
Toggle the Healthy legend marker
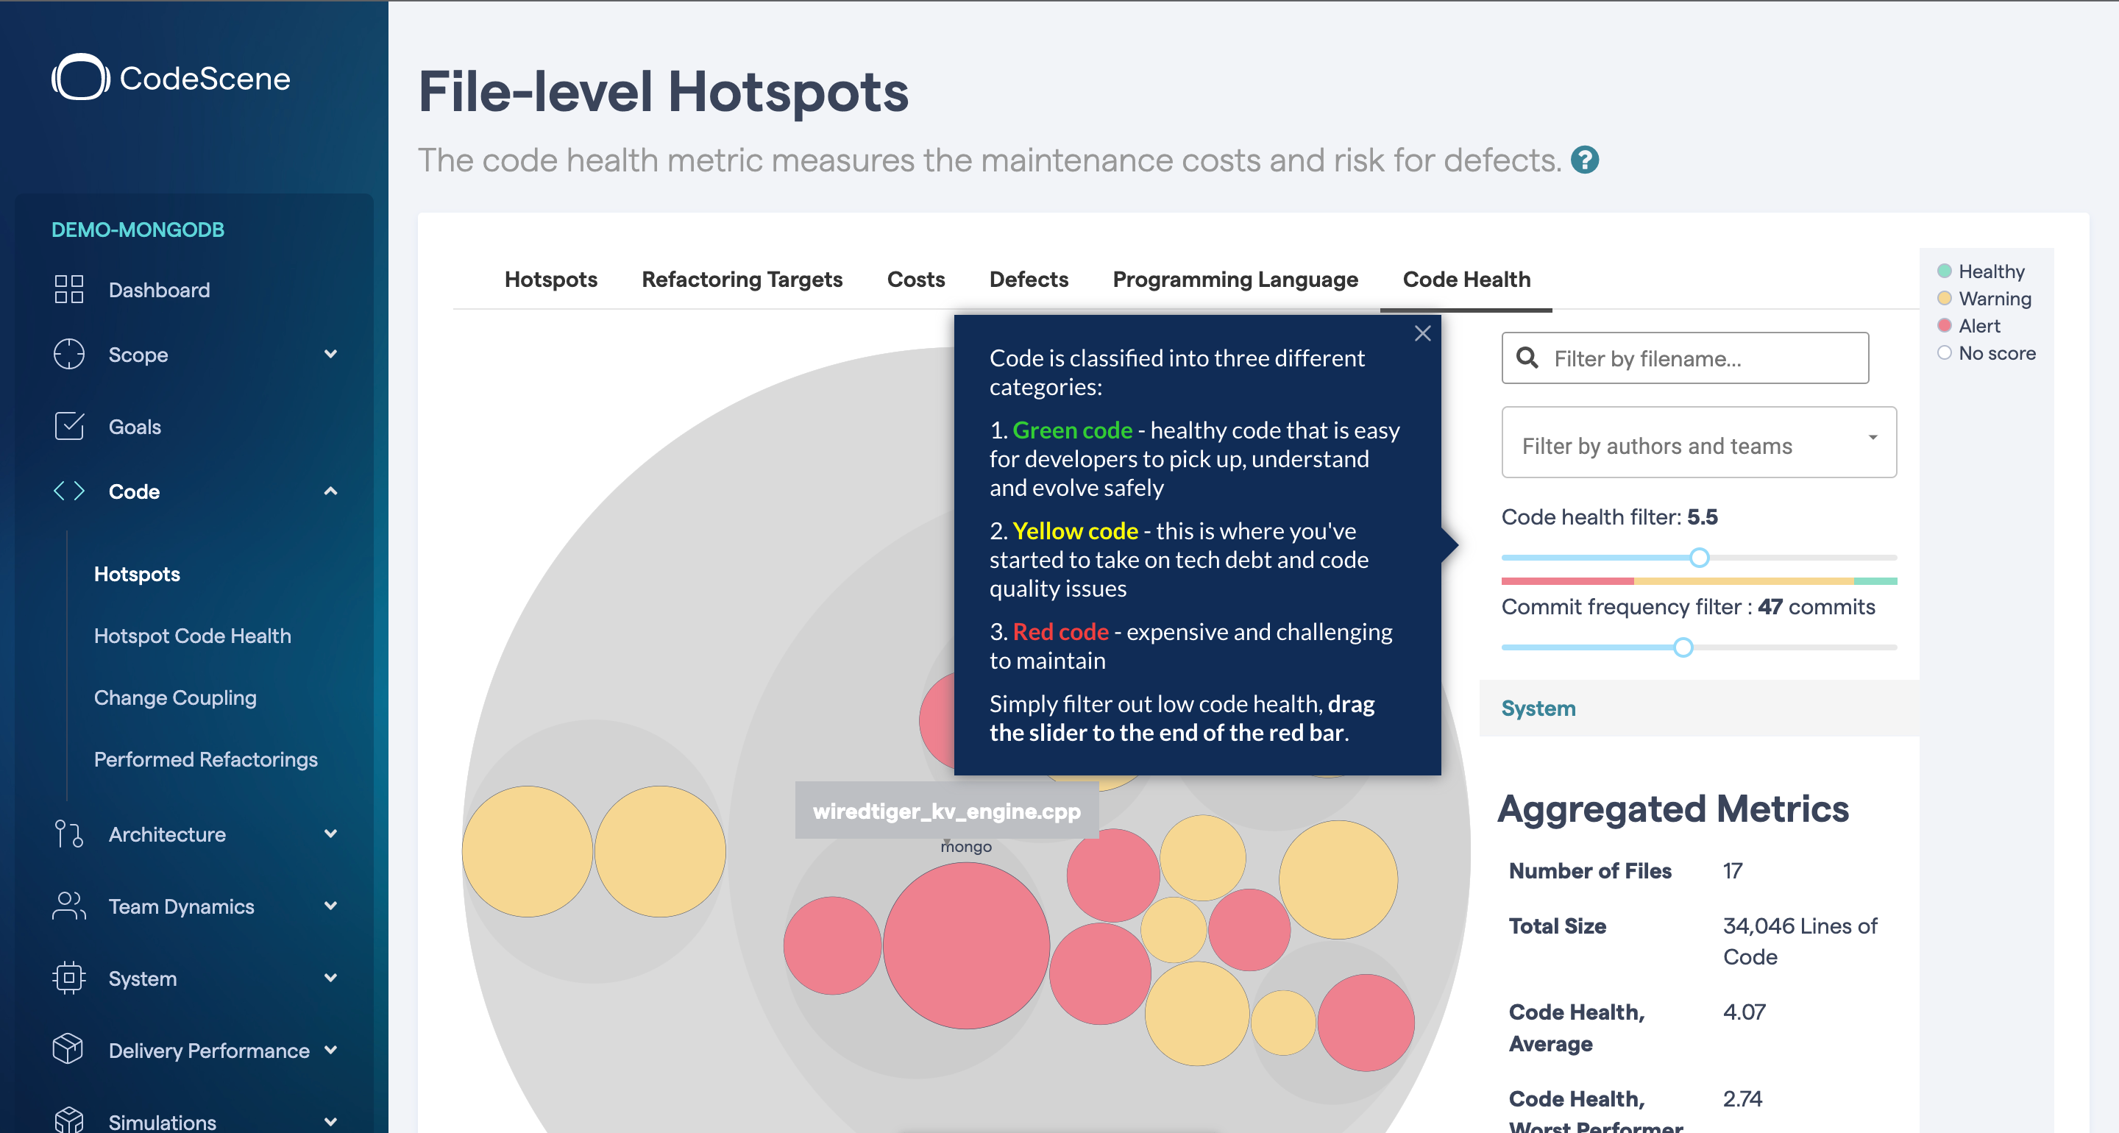pos(1944,271)
